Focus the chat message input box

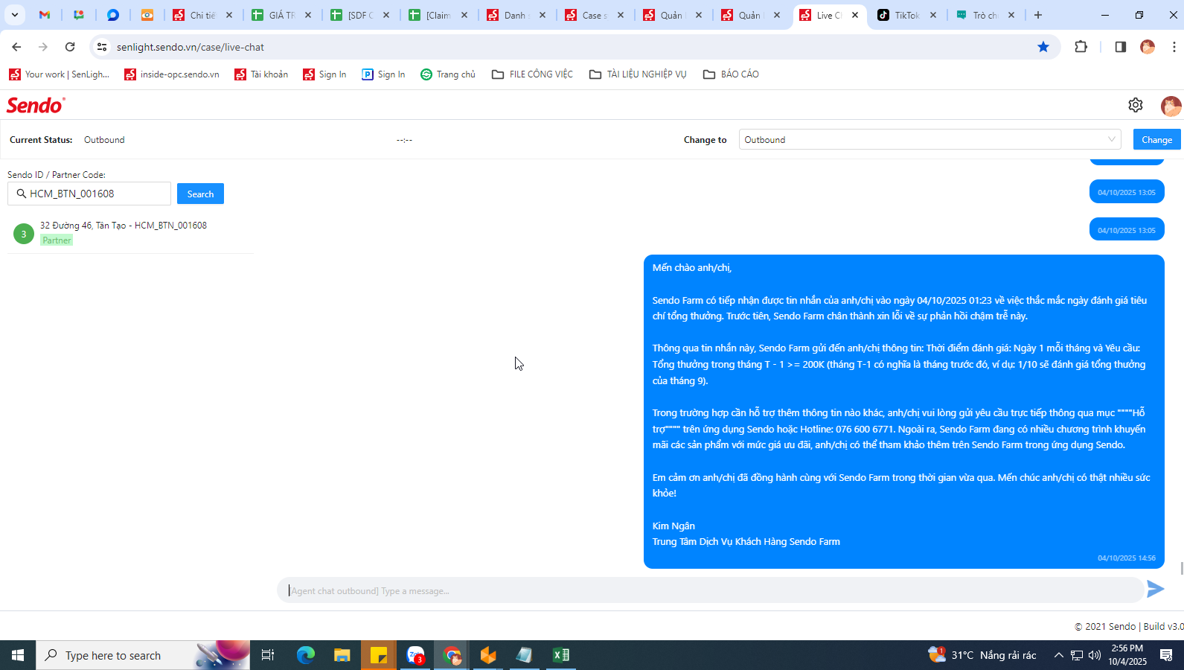coord(711,590)
